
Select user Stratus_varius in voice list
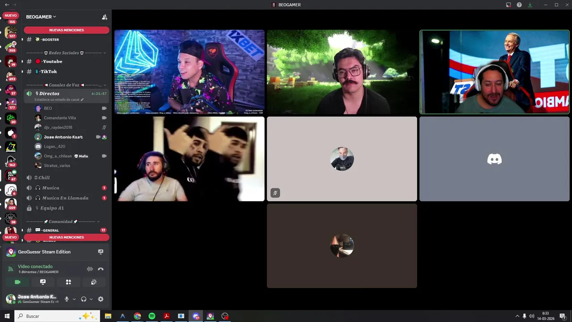pos(71,165)
